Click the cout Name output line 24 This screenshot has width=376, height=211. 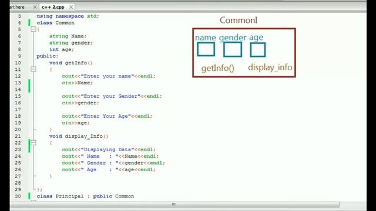(110, 156)
